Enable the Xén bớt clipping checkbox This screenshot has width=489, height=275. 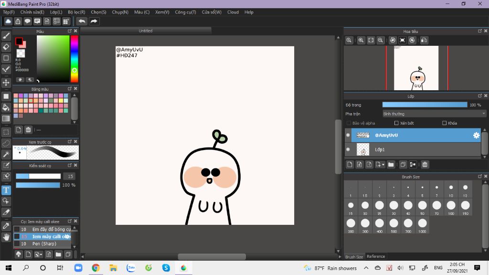point(396,123)
